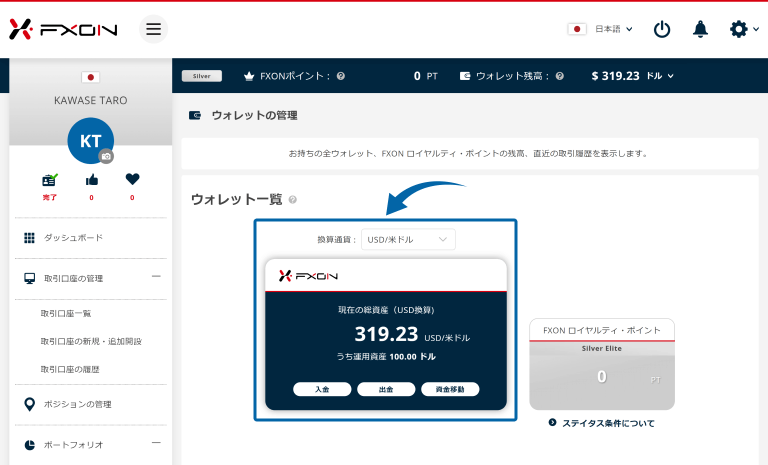Click the FXON logo on the wallet card
The image size is (768, 465).
[x=308, y=276]
